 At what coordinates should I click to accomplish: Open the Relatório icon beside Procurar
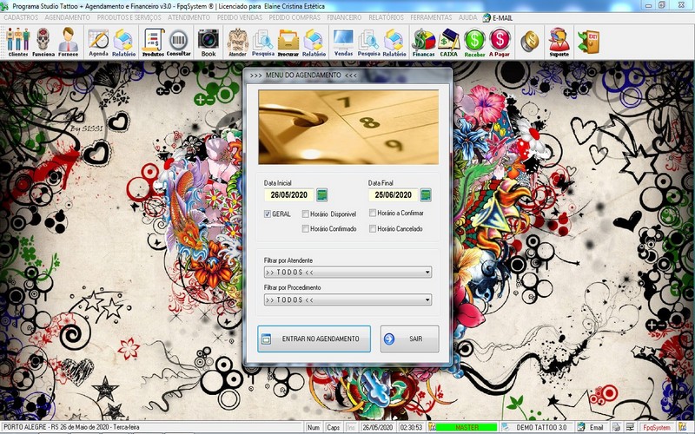tap(314, 42)
